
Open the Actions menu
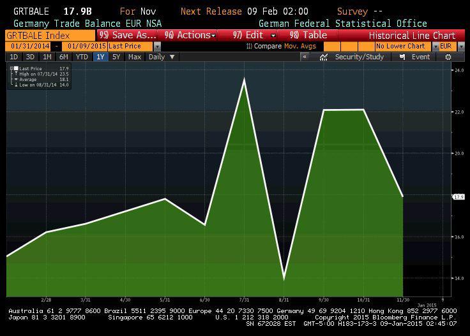(x=188, y=35)
